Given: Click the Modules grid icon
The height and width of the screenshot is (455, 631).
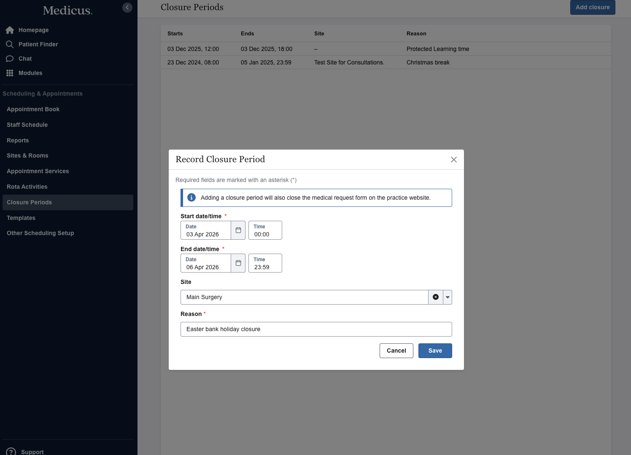Looking at the screenshot, I should pos(10,73).
